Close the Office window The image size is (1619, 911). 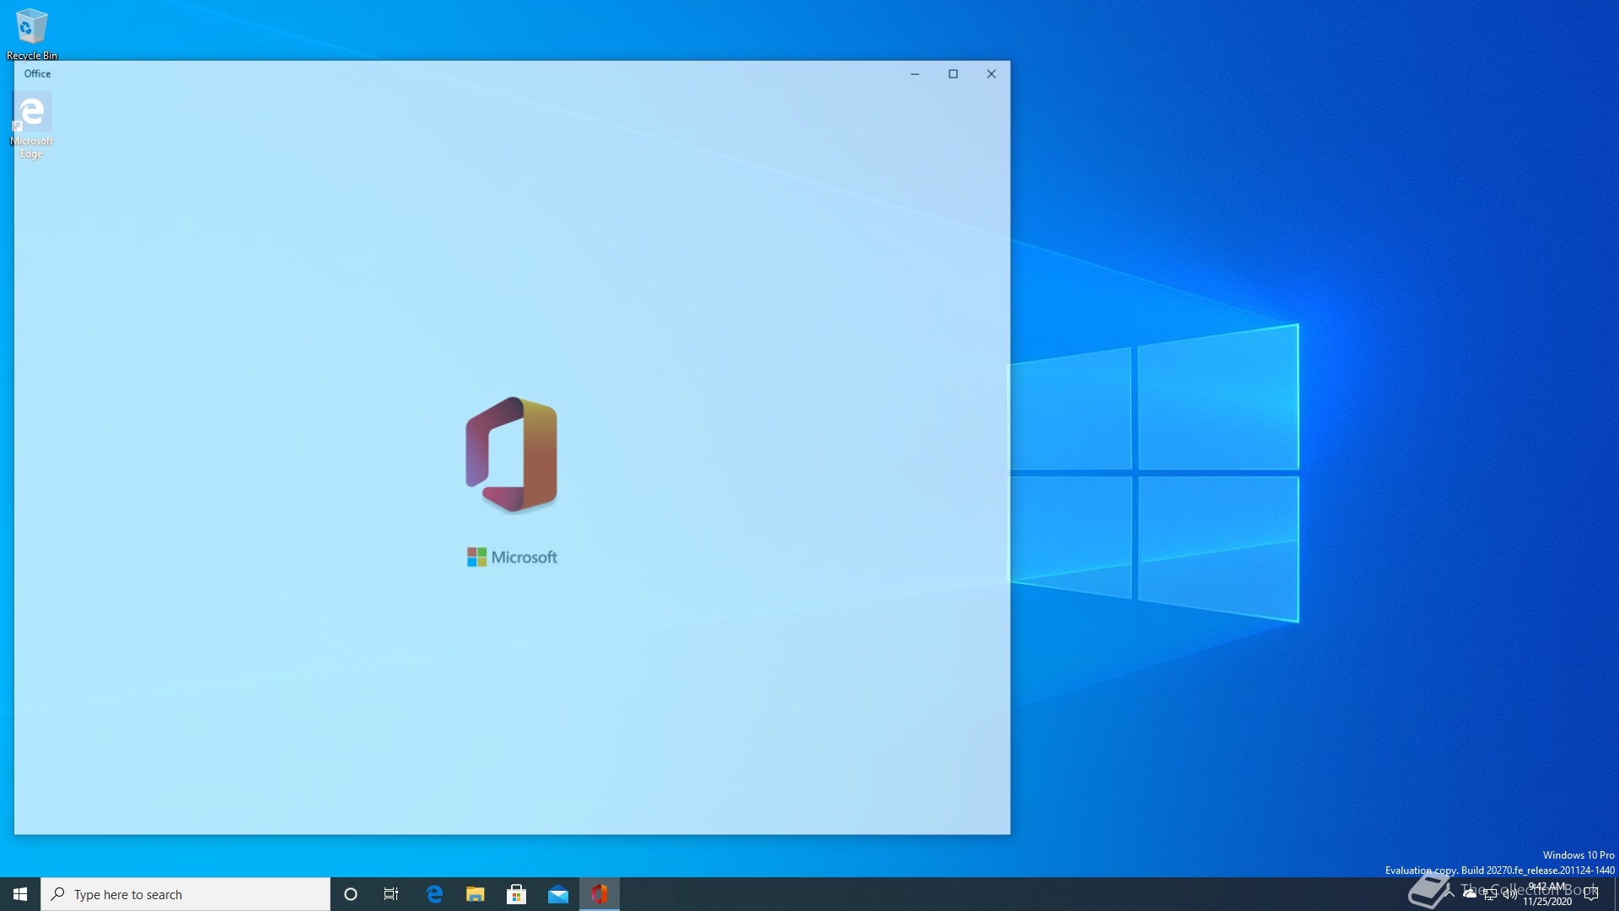pyautogui.click(x=992, y=74)
